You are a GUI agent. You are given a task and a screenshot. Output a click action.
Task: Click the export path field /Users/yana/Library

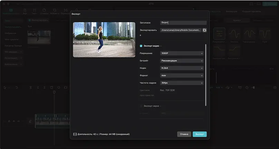(x=181, y=30)
